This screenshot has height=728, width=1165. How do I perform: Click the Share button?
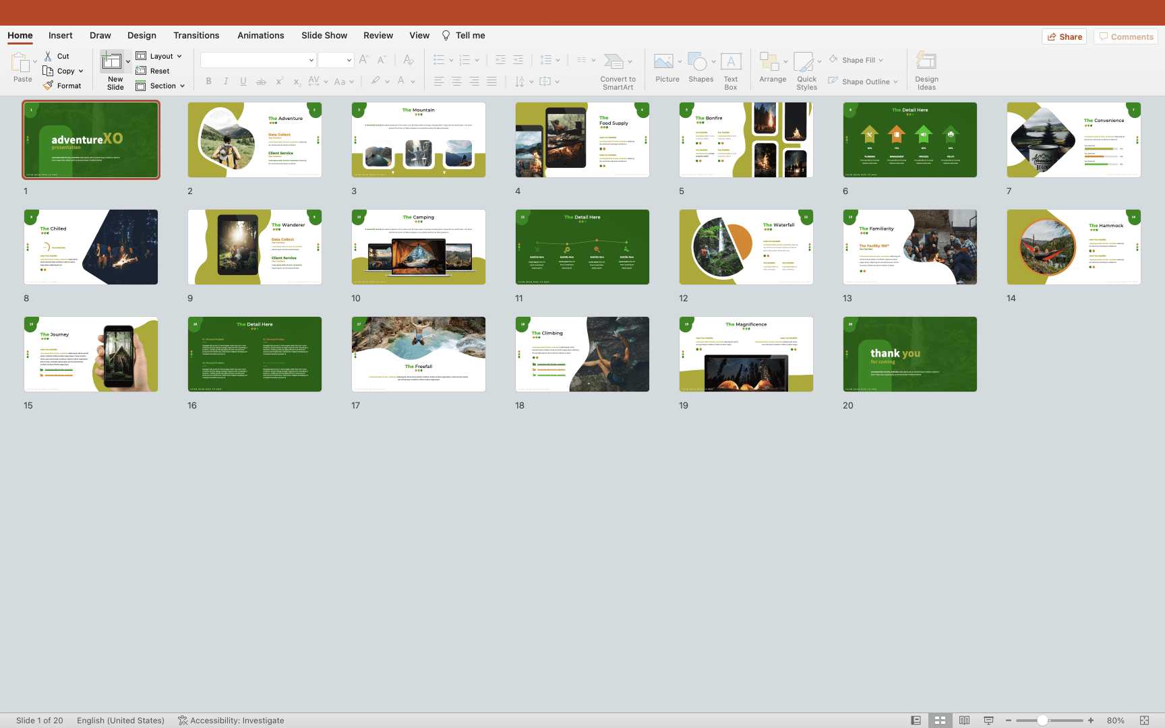click(1065, 36)
